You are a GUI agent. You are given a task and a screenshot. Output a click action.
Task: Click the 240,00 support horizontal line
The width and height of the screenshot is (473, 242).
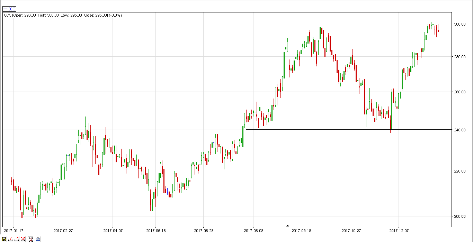349,129
